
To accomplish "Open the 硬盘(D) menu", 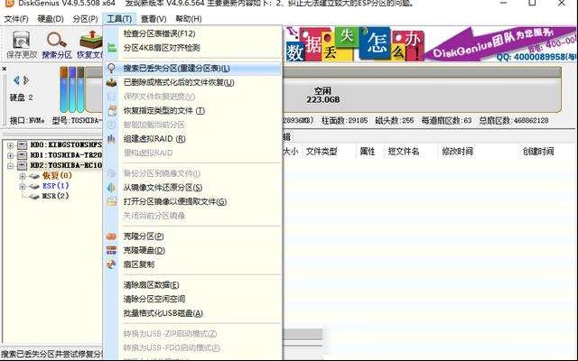I will [x=51, y=19].
